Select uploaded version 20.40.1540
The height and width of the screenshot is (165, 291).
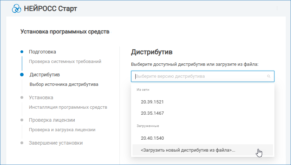point(153,138)
